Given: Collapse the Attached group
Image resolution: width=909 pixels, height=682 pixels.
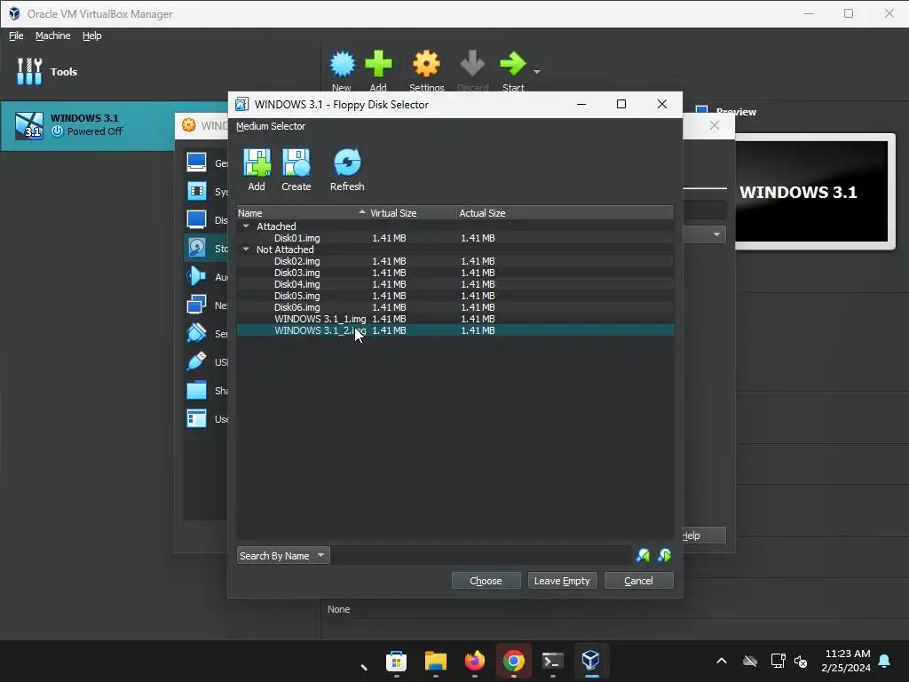Looking at the screenshot, I should [246, 226].
